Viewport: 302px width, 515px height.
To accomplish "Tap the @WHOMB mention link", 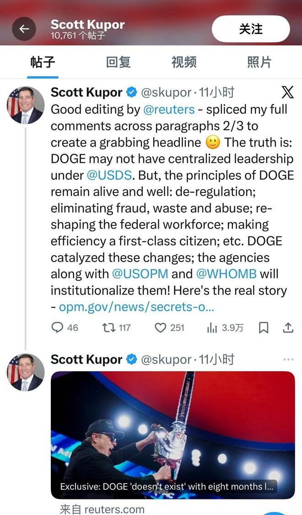I will (x=226, y=274).
